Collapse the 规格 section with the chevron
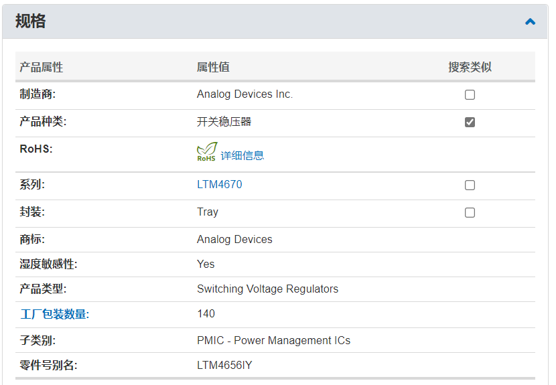Viewport: 556px width, 385px height. point(530,21)
